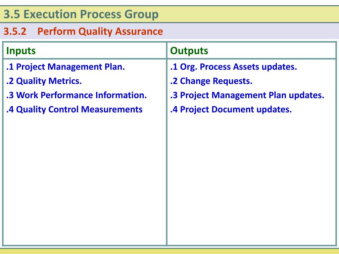This screenshot has height=254, width=339.
Task: Click the empty area below the Inputs list
Action: (84, 179)
